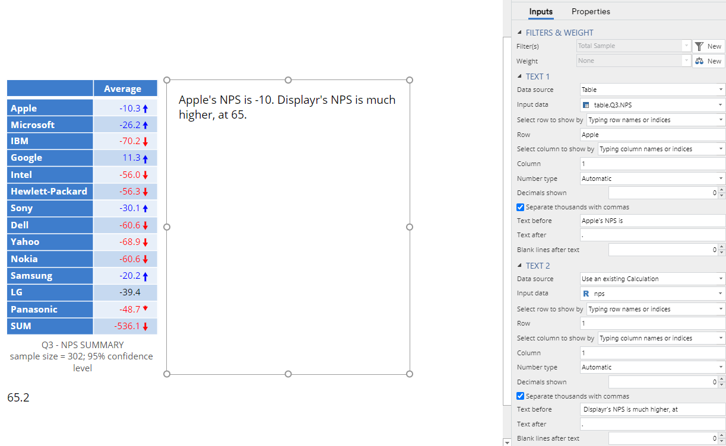Click the down arrow on the right scrollbar
Image resolution: width=726 pixels, height=446 pixels.
pyautogui.click(x=507, y=442)
